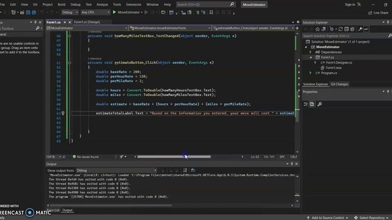Open the estimateButton_Click member dropdown
The height and width of the screenshot is (220, 392).
click(254, 28)
